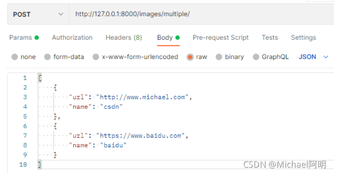The image size is (346, 183).
Task: Expand the JSON format dropdown
Action: (x=307, y=57)
